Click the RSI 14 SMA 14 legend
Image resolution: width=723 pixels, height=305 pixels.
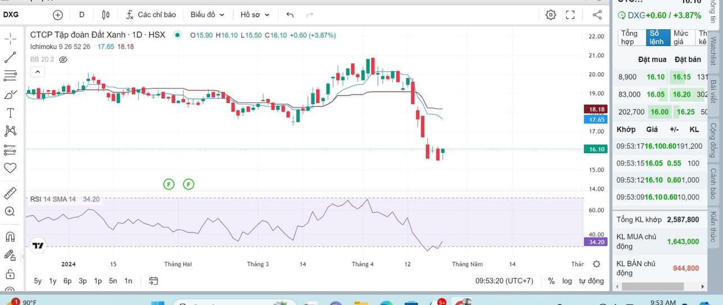[53, 199]
